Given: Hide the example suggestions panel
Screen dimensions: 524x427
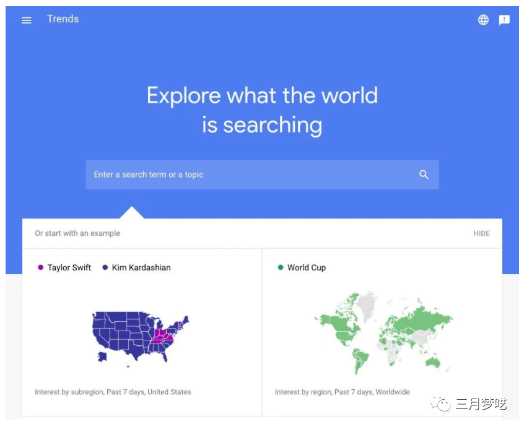Looking at the screenshot, I should coord(481,233).
